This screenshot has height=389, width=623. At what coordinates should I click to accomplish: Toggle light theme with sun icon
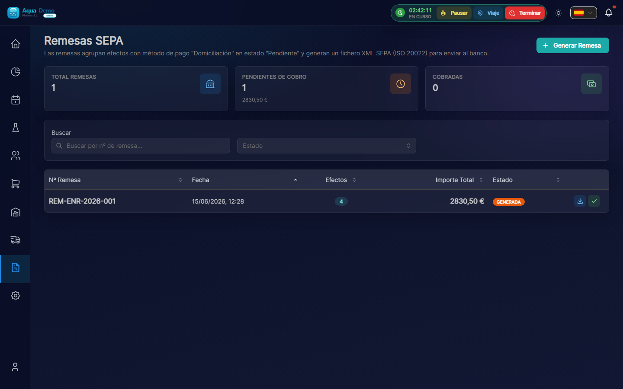559,13
